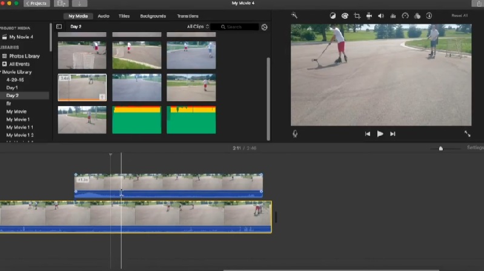Select the first green audio clip

click(137, 120)
